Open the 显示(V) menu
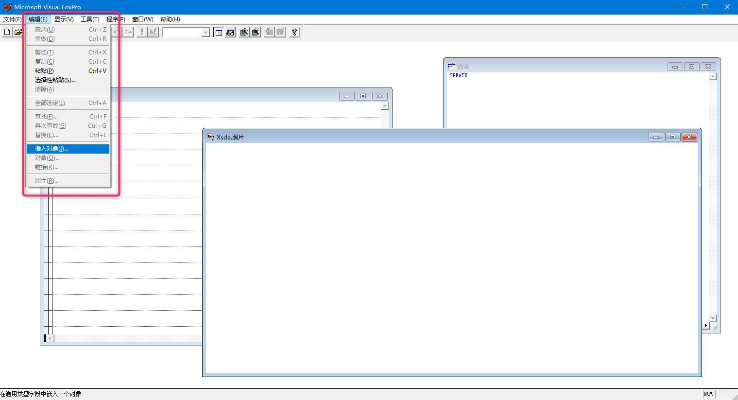Viewport: 738px width, 400px height. pyautogui.click(x=64, y=19)
